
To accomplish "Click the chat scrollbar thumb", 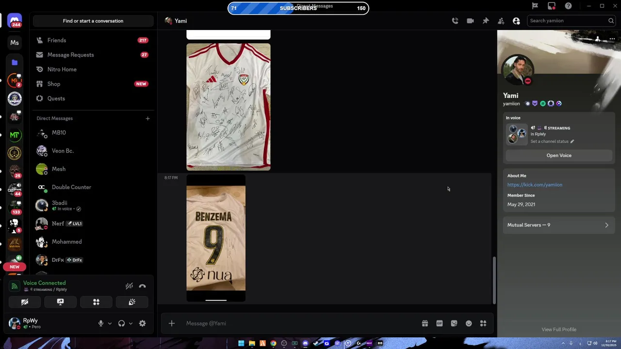I will coord(494,280).
